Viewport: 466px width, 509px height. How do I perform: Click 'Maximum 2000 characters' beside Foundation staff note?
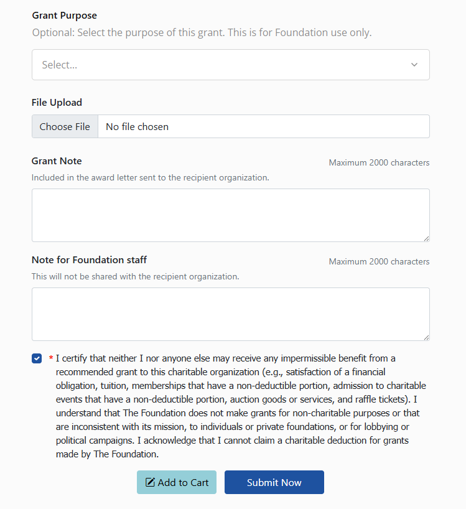[379, 261]
